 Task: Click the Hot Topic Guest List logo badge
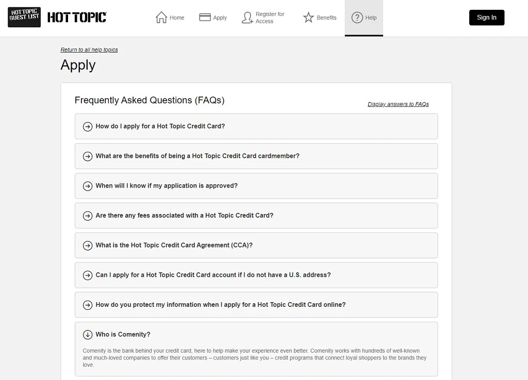(x=24, y=17)
